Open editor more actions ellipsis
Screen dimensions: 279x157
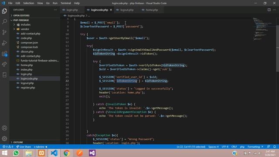tap(274, 10)
